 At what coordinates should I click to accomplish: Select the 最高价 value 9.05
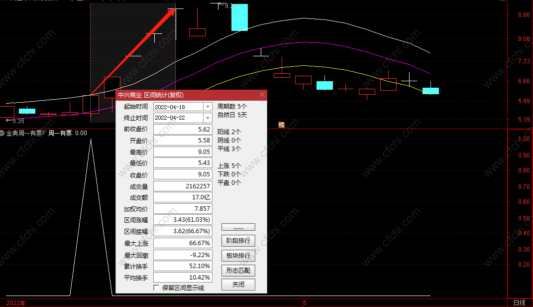(183, 152)
